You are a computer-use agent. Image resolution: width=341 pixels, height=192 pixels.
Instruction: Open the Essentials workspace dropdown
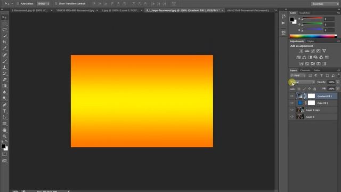click(324, 4)
